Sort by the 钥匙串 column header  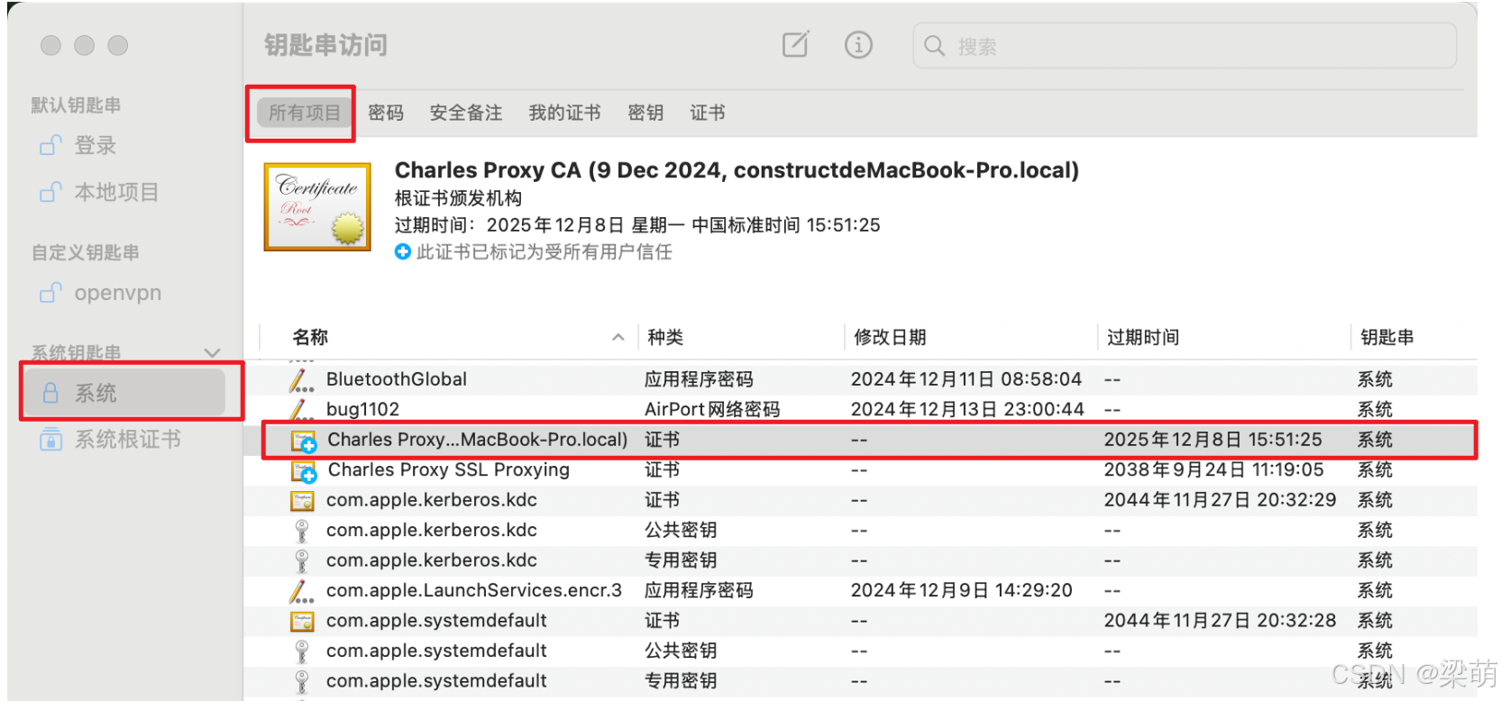click(x=1387, y=337)
